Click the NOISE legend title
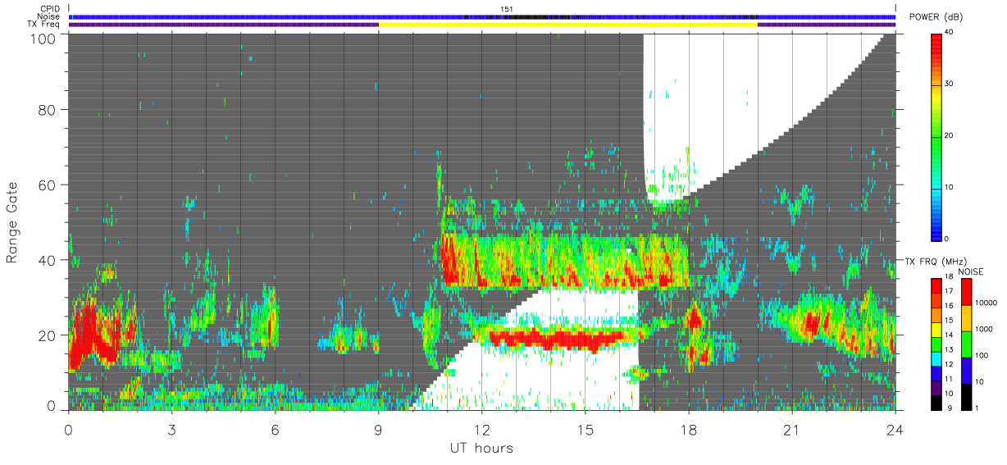Image resolution: width=1007 pixels, height=465 pixels. [970, 271]
